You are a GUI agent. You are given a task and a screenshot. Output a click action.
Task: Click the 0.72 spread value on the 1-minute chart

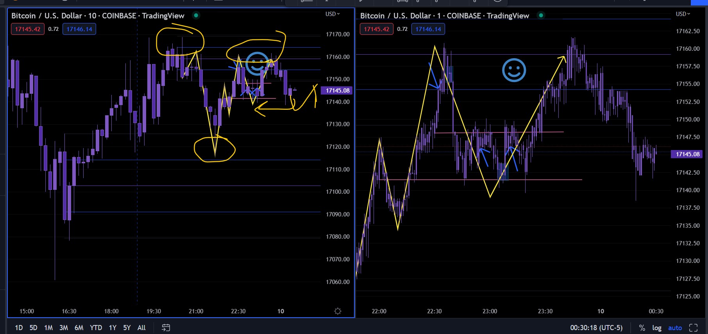pyautogui.click(x=402, y=29)
